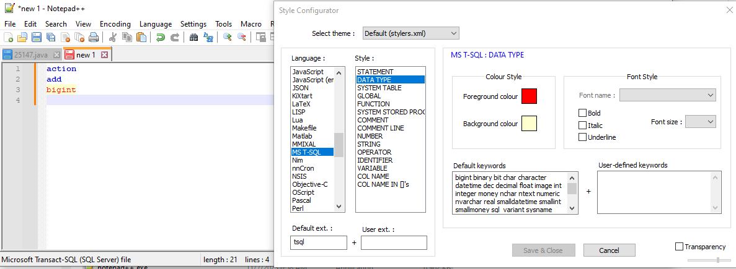Click the pale yellow Background colour swatch
Viewport: 736px width, 269px height.
(529, 124)
